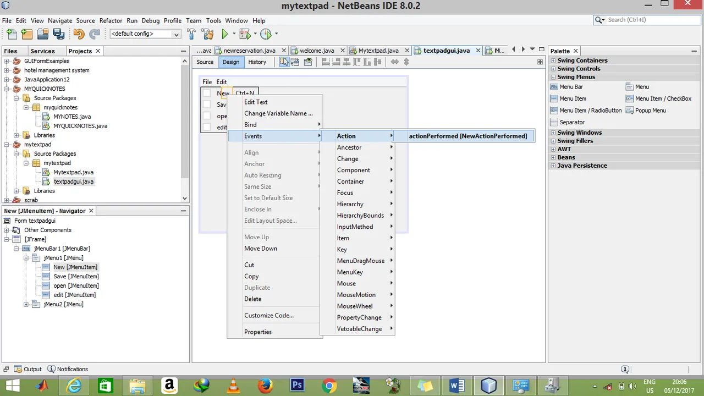
Task: Expand the GUIFormExamples project node
Action: [x=7, y=61]
